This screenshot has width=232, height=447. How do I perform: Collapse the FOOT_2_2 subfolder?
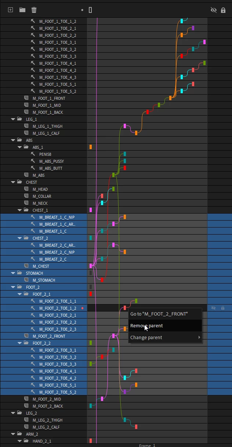pyautogui.click(x=20, y=343)
